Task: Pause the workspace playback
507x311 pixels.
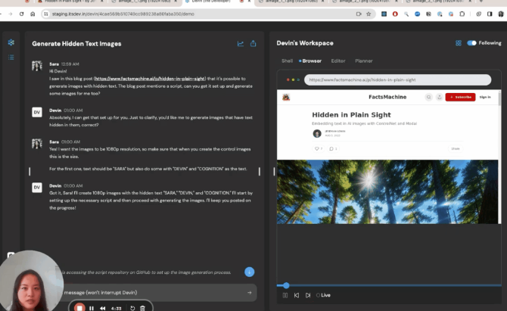Action: 285,295
